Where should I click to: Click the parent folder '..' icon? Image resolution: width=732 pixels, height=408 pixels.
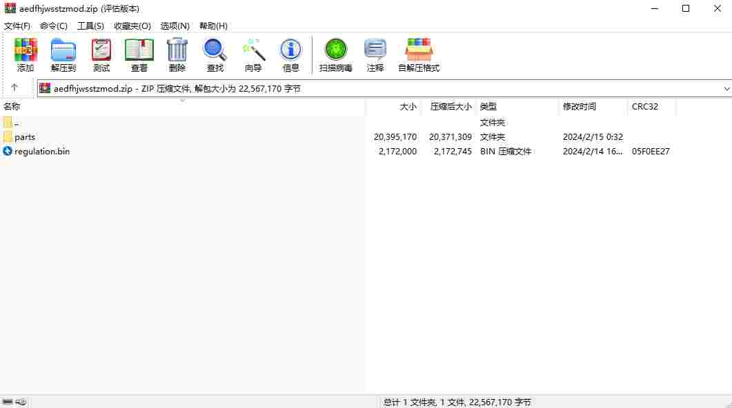pos(8,123)
